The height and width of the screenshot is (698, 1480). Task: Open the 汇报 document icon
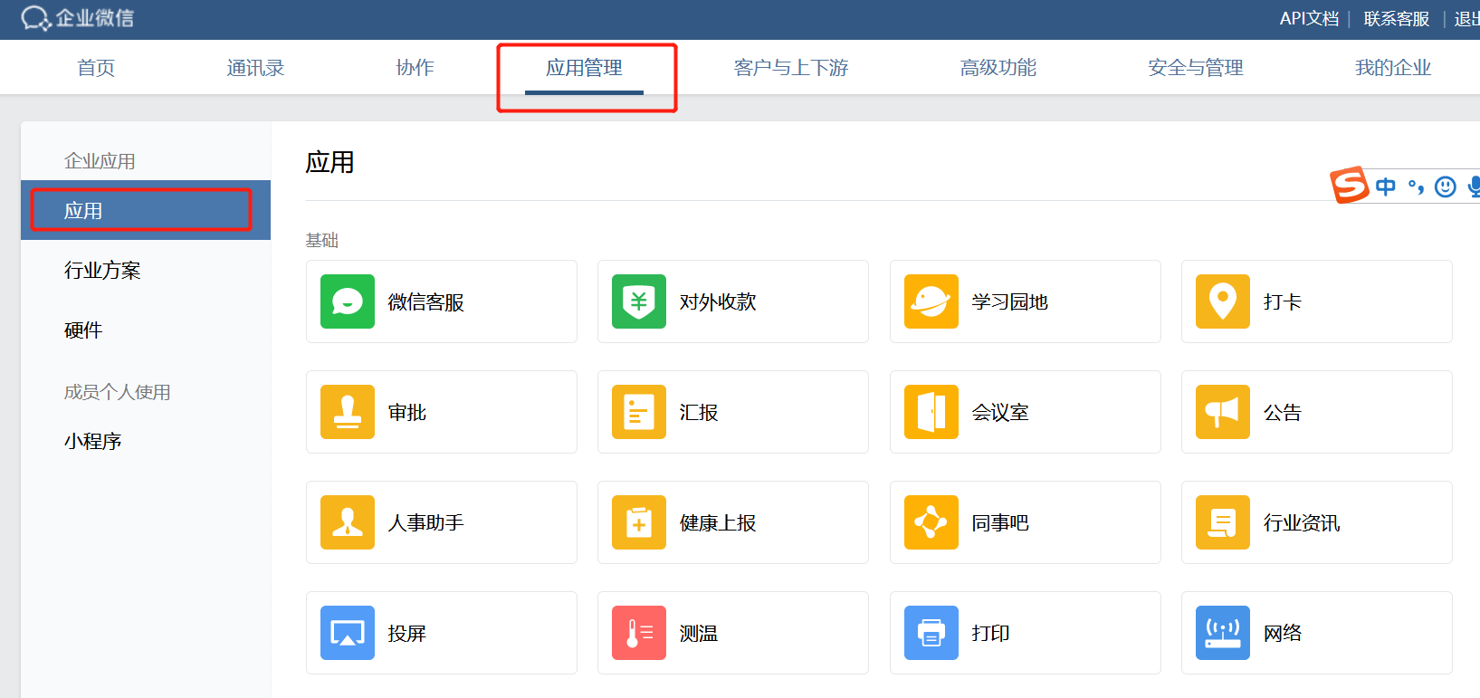pos(639,412)
